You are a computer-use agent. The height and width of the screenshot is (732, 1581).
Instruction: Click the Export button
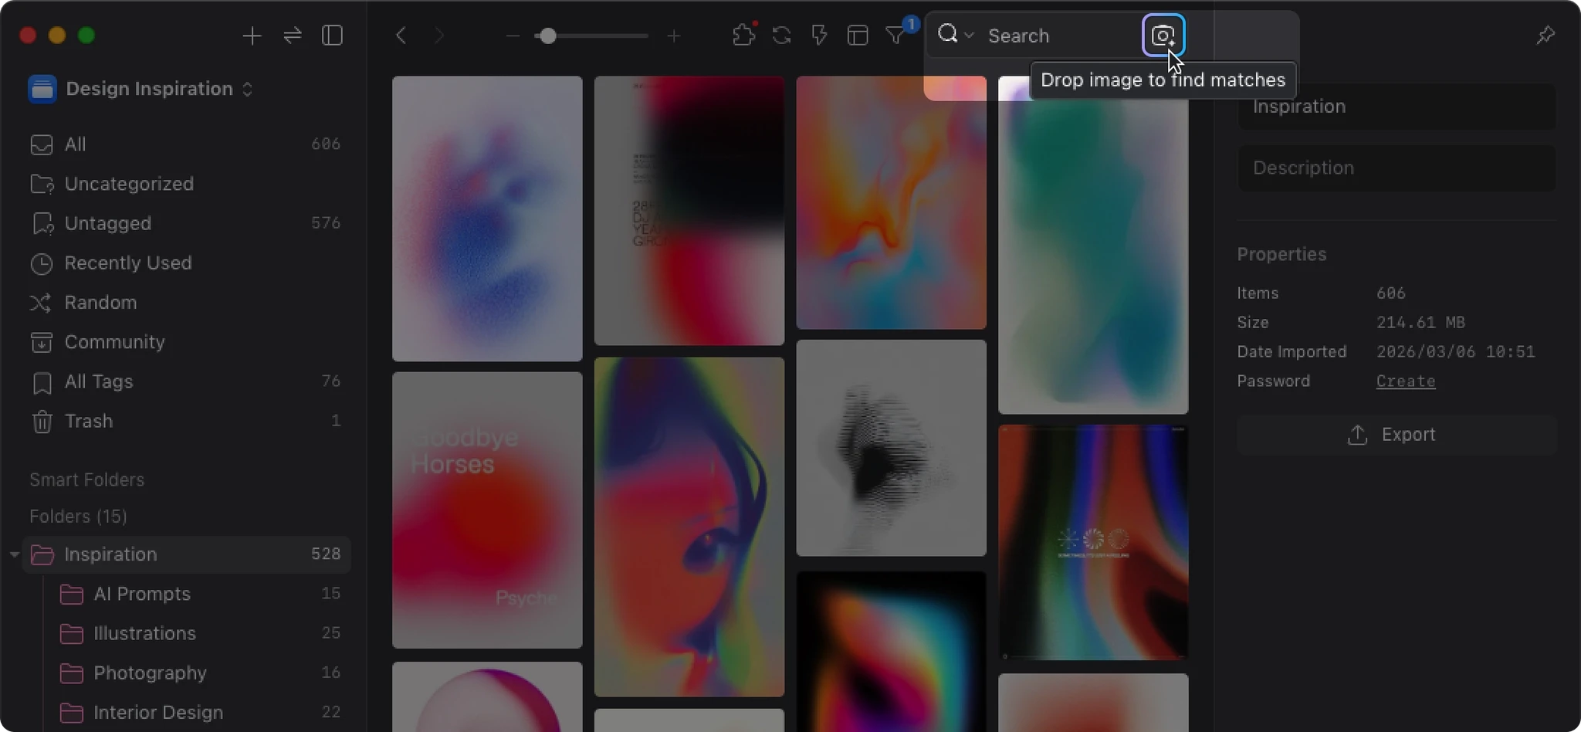click(x=1396, y=435)
